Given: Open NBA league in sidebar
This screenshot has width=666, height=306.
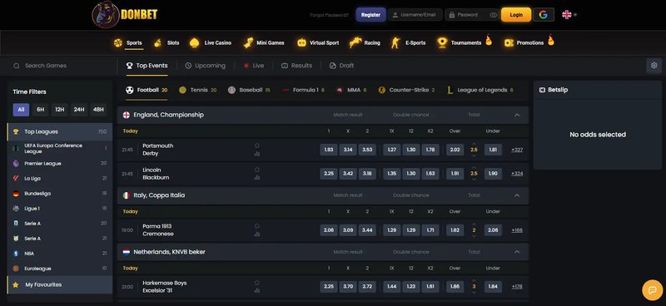Looking at the screenshot, I should (x=59, y=254).
